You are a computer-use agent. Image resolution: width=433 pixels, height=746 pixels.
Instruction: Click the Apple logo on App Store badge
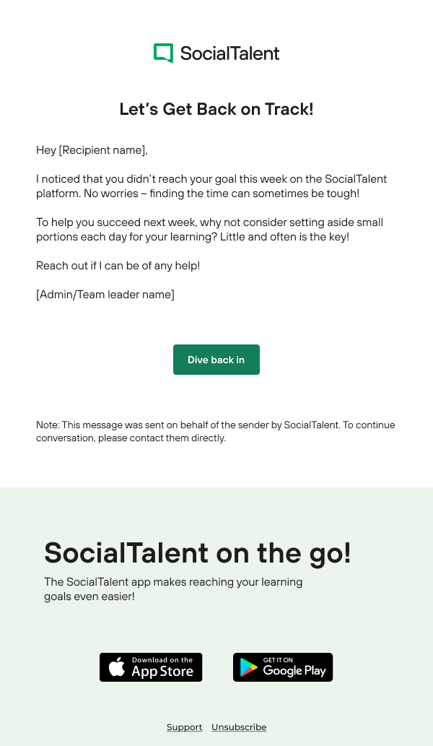coord(117,667)
